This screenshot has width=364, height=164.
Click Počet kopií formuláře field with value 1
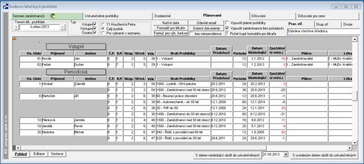coord(227,34)
